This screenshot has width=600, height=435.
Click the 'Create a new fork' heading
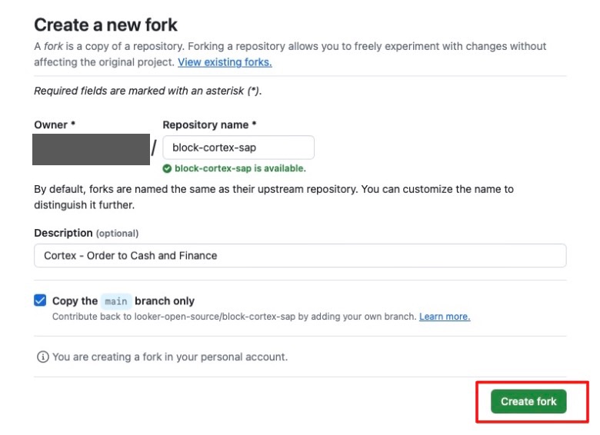[x=105, y=25]
